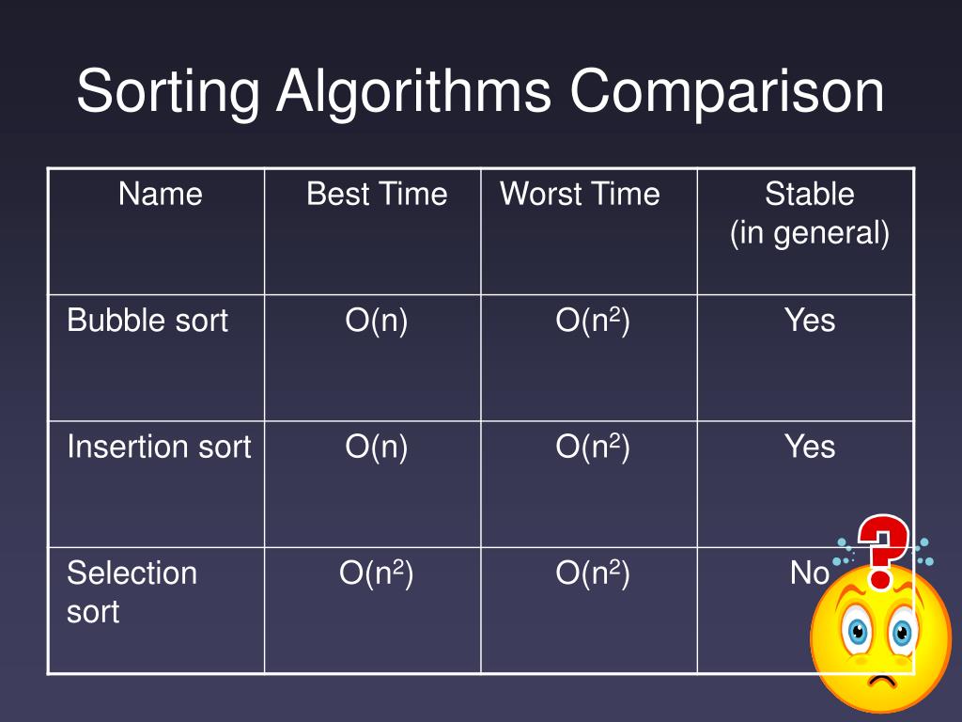962x722 pixels.
Task: Click No in Selection sort row
Action: (810, 573)
